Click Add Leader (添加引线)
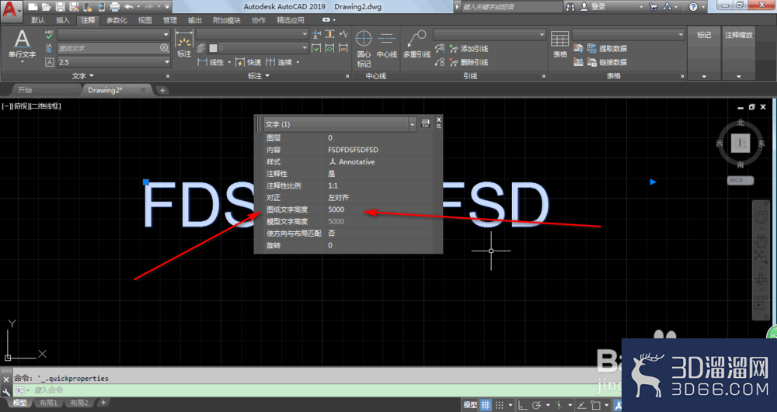 (469, 48)
